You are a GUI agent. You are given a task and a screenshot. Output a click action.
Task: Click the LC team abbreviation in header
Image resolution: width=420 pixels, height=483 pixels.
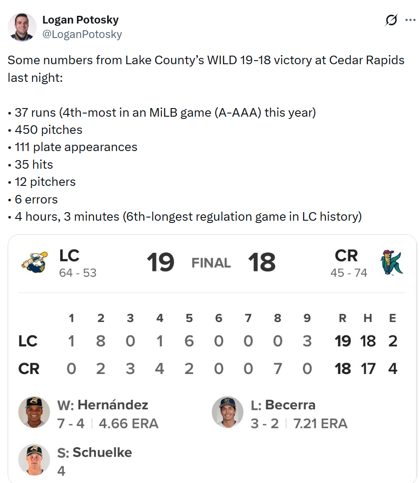[x=69, y=256]
